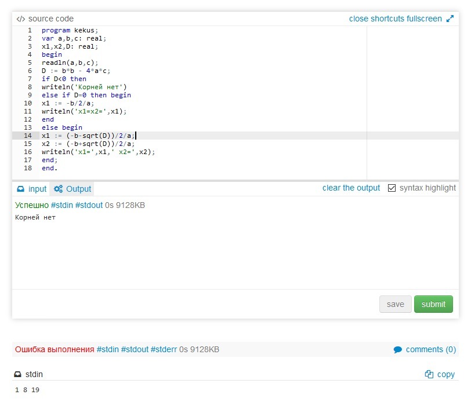Click on 'readln(a,b,c);' line

tap(70, 63)
